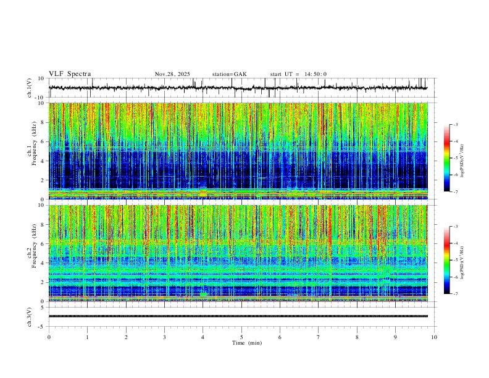Click time axis tick label '3'
Image resolution: width=489 pixels, height=378 pixels.
(164, 337)
